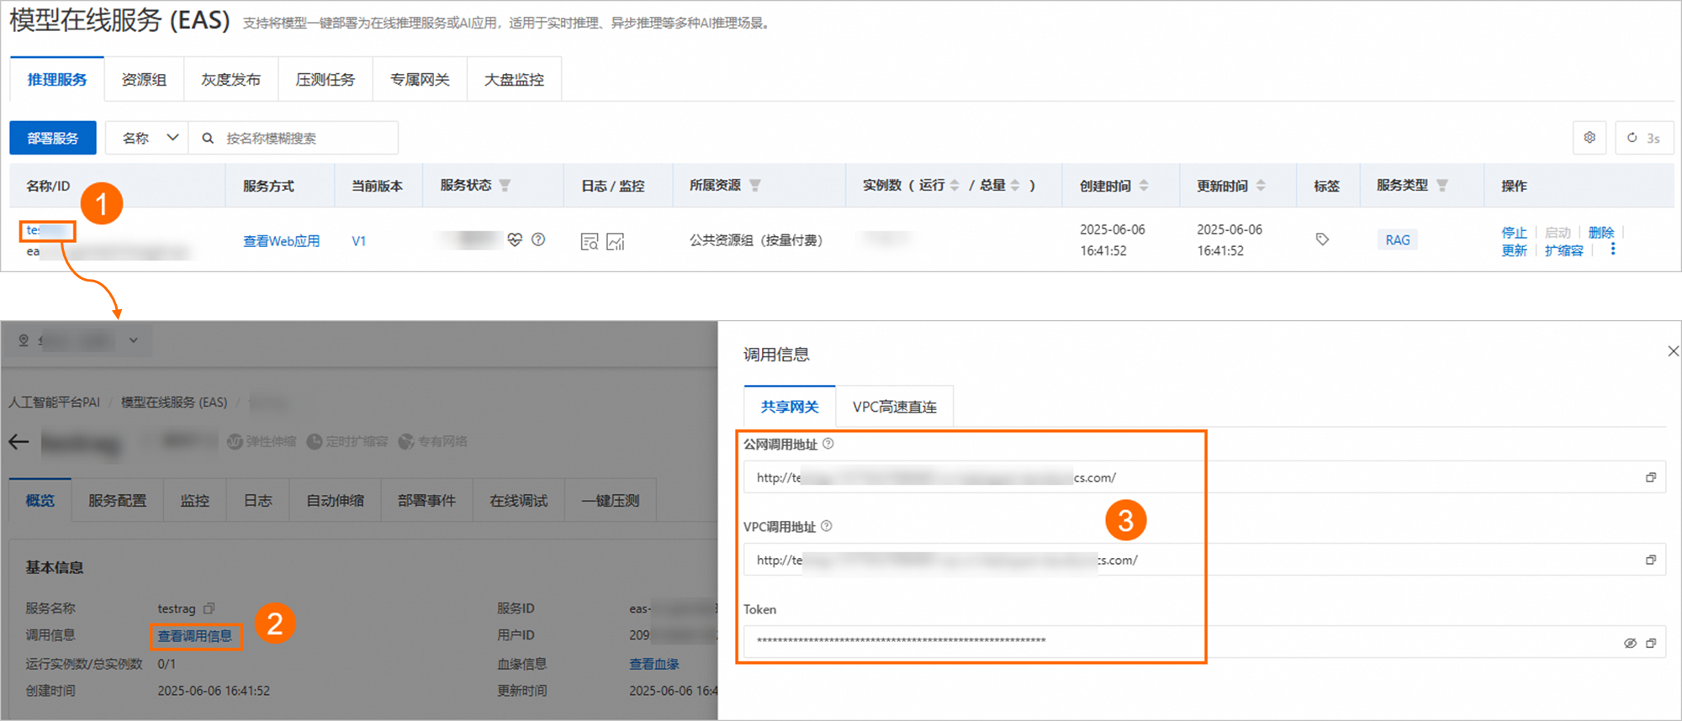
Task: Sort by total instance count arrows
Action: [x=1015, y=186]
